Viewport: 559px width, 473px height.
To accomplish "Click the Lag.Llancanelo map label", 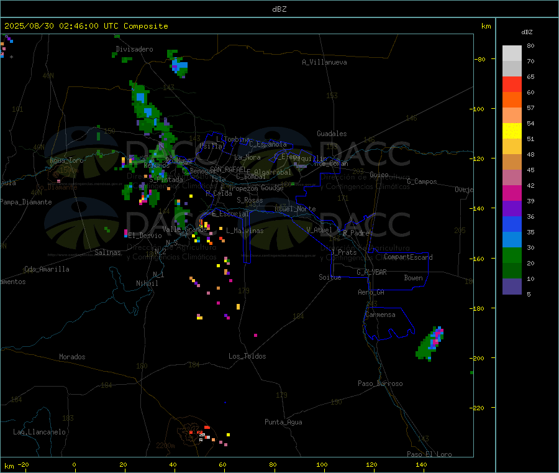I will (x=40, y=432).
